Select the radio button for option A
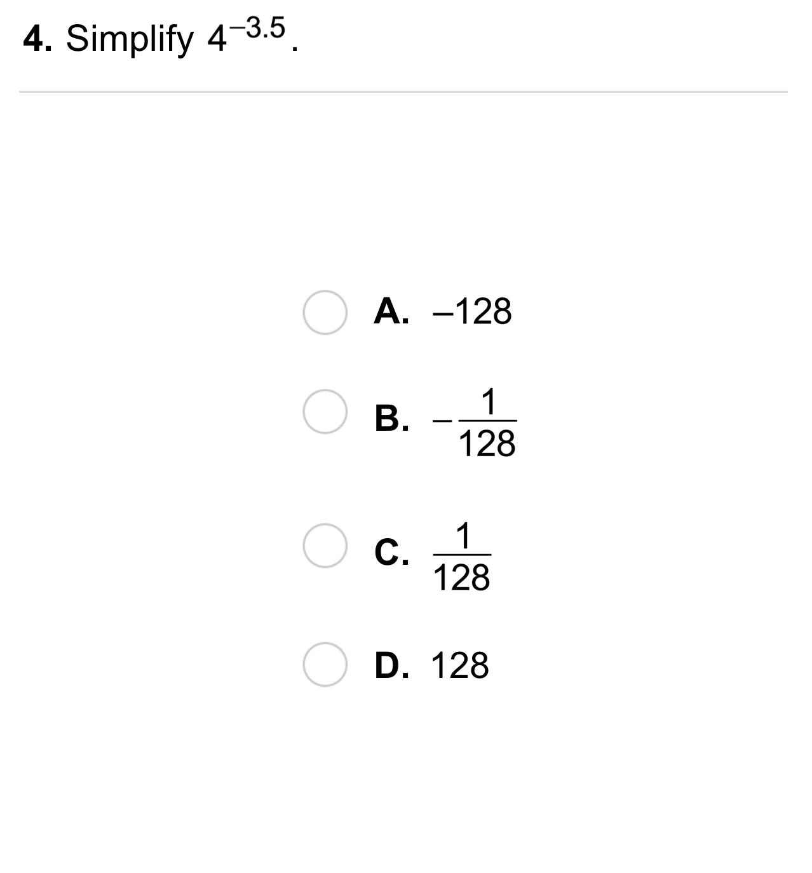812x873 pixels. coord(325,312)
